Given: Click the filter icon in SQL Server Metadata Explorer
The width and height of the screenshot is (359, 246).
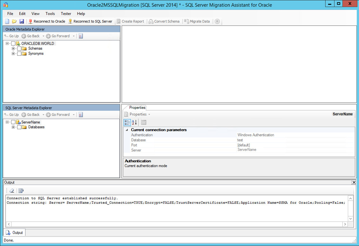Looking at the screenshot, I should 81,115.
